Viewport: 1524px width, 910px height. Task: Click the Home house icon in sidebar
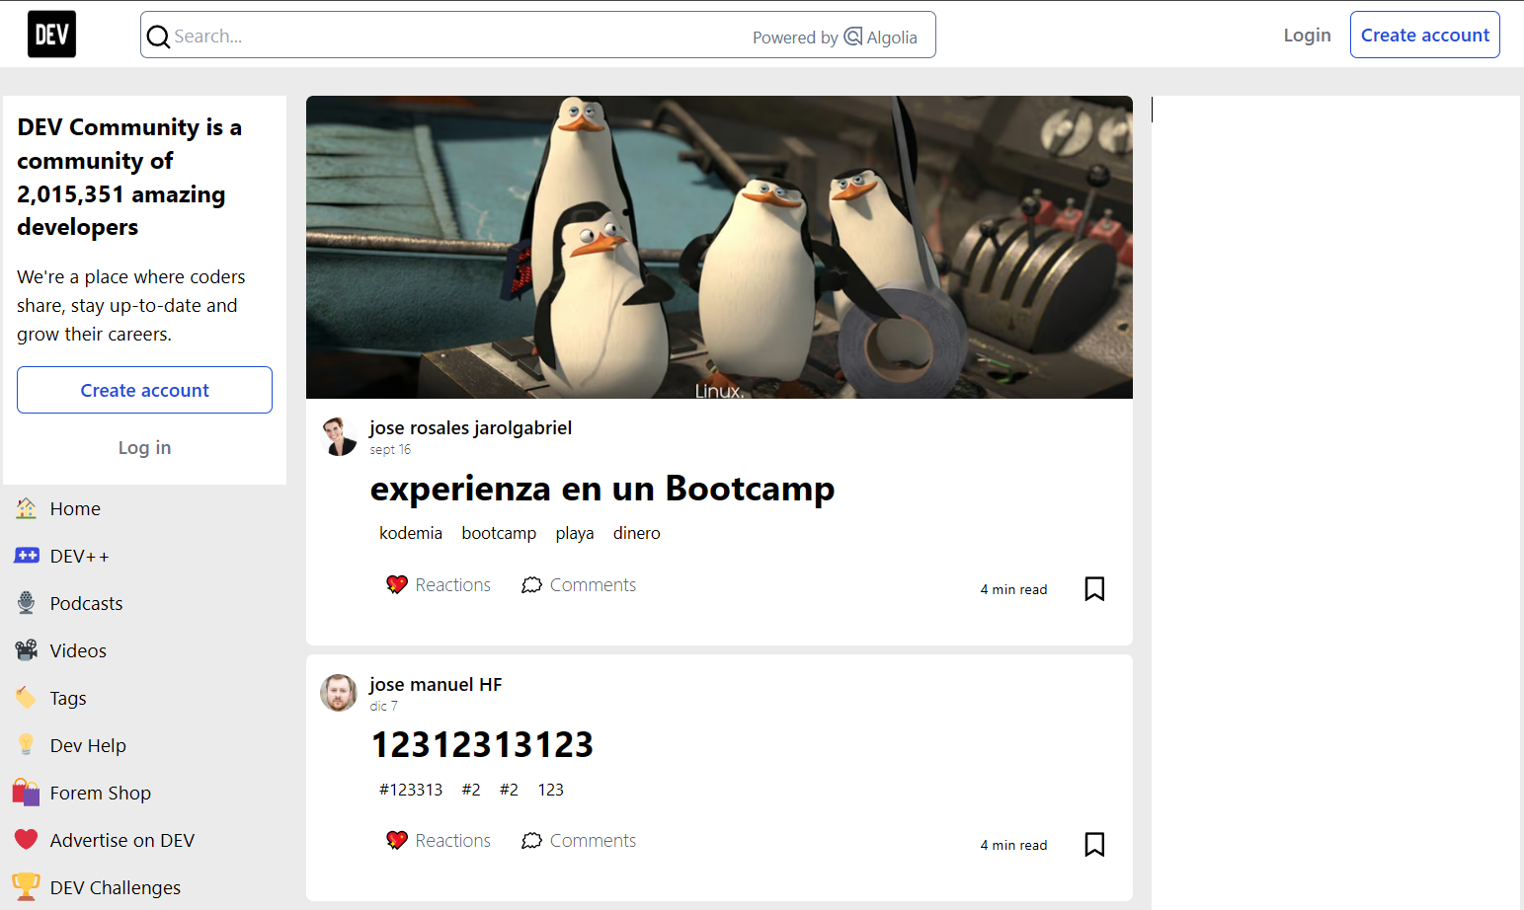[x=27, y=508]
